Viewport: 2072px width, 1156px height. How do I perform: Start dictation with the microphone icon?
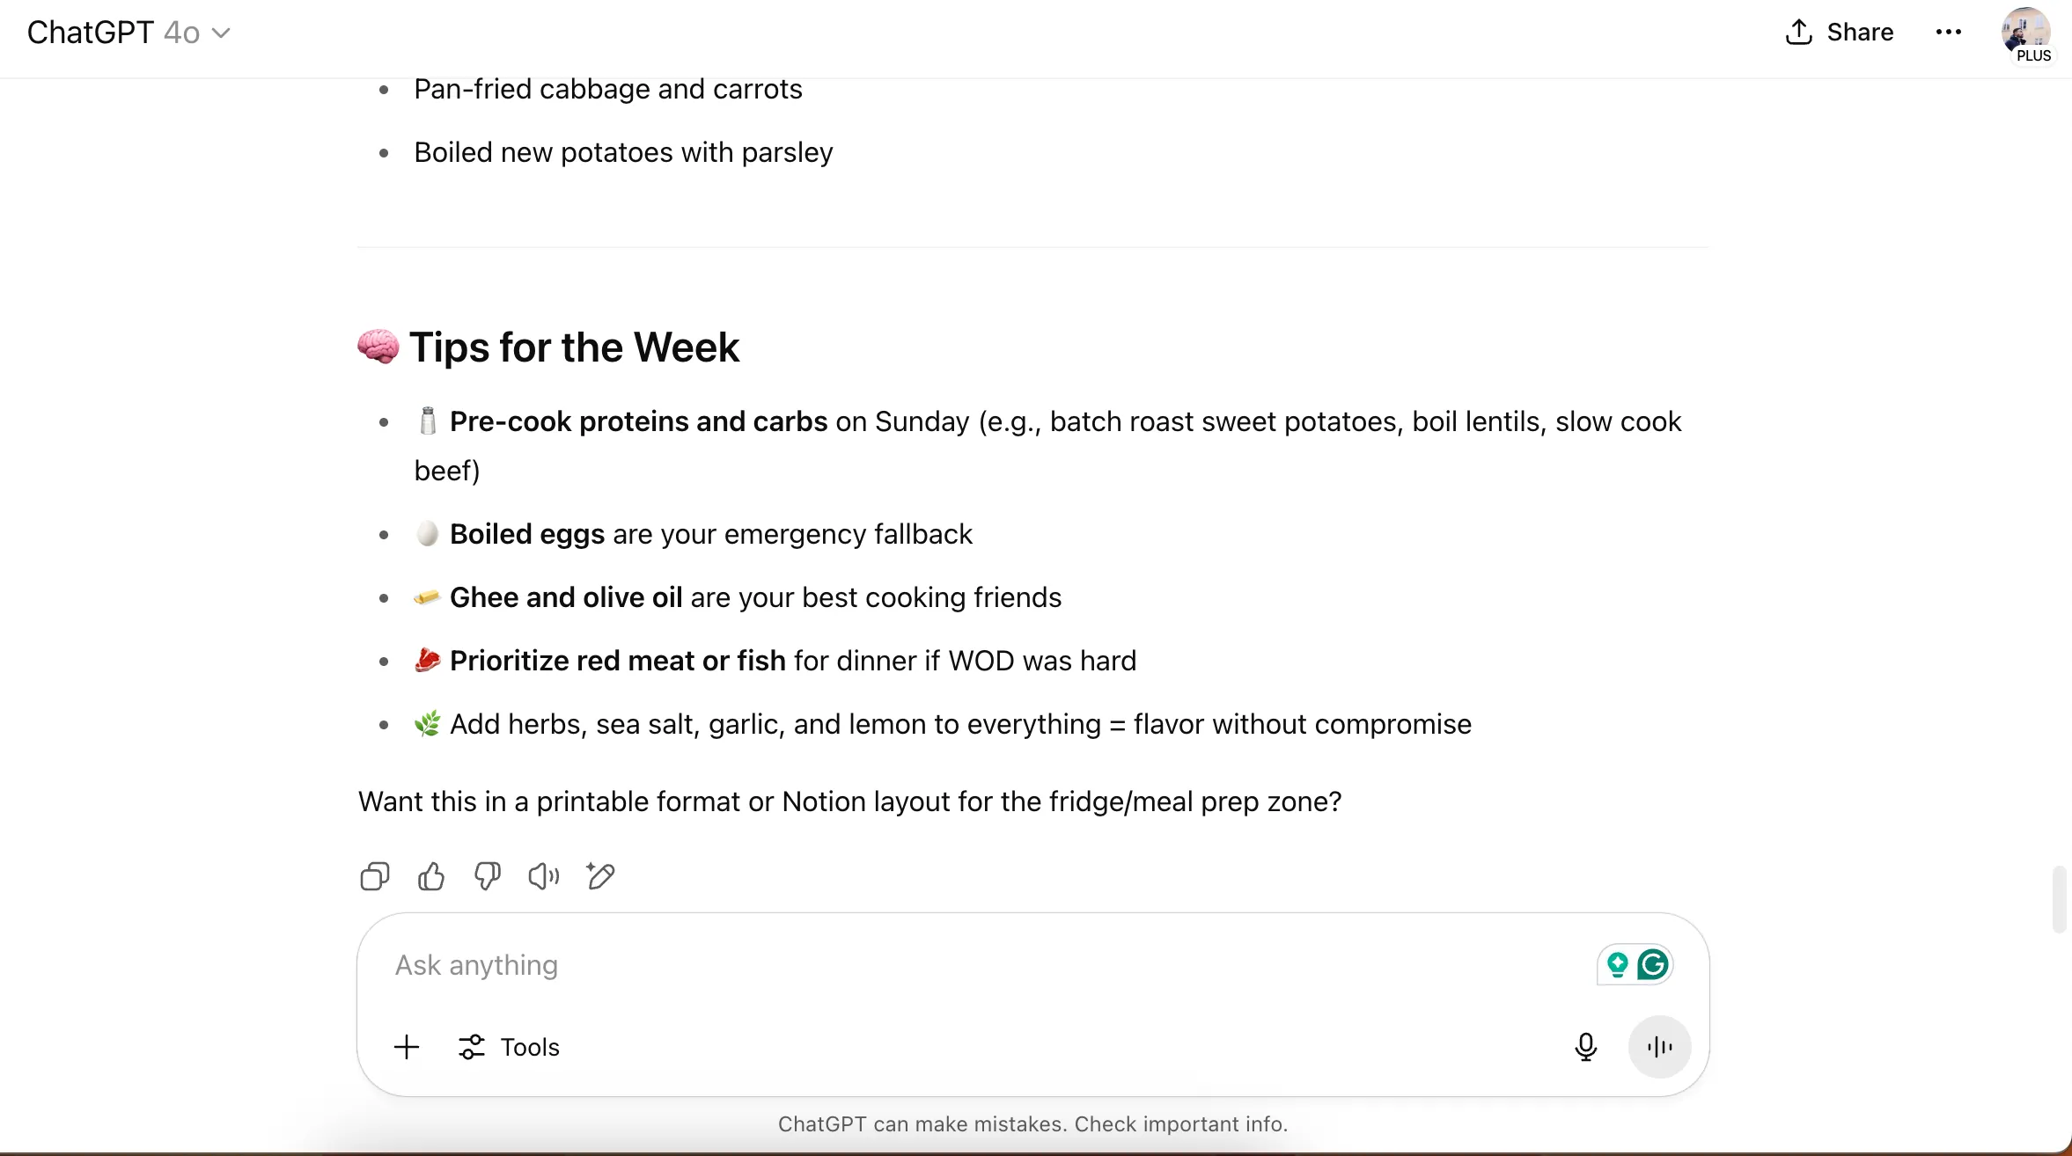pos(1585,1047)
